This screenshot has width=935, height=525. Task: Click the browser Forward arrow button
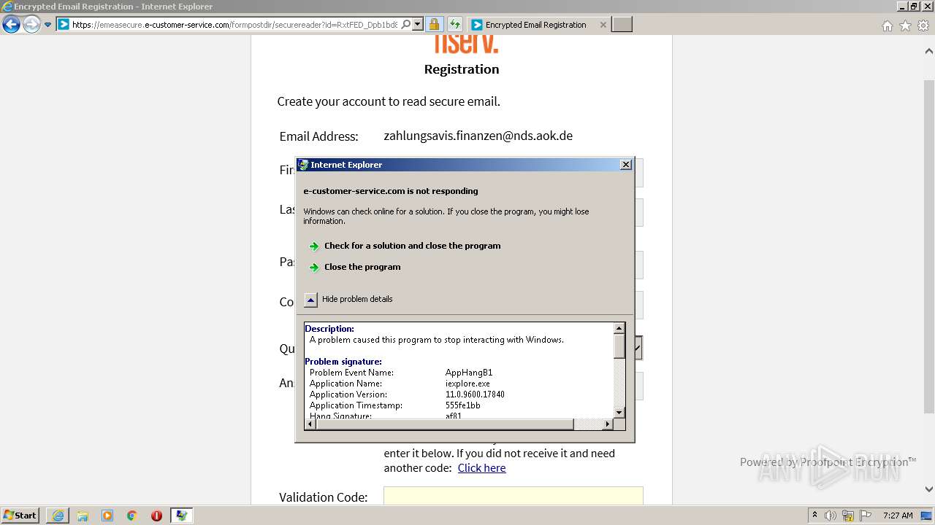tap(31, 25)
